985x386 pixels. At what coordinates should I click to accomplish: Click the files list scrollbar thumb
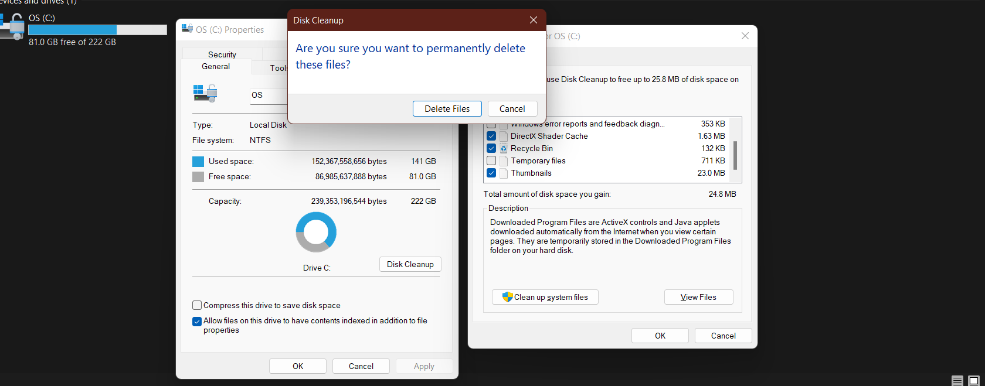pyautogui.click(x=735, y=155)
